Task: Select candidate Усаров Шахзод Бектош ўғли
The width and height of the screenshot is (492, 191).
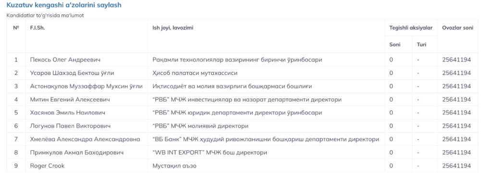Action: pos(72,73)
